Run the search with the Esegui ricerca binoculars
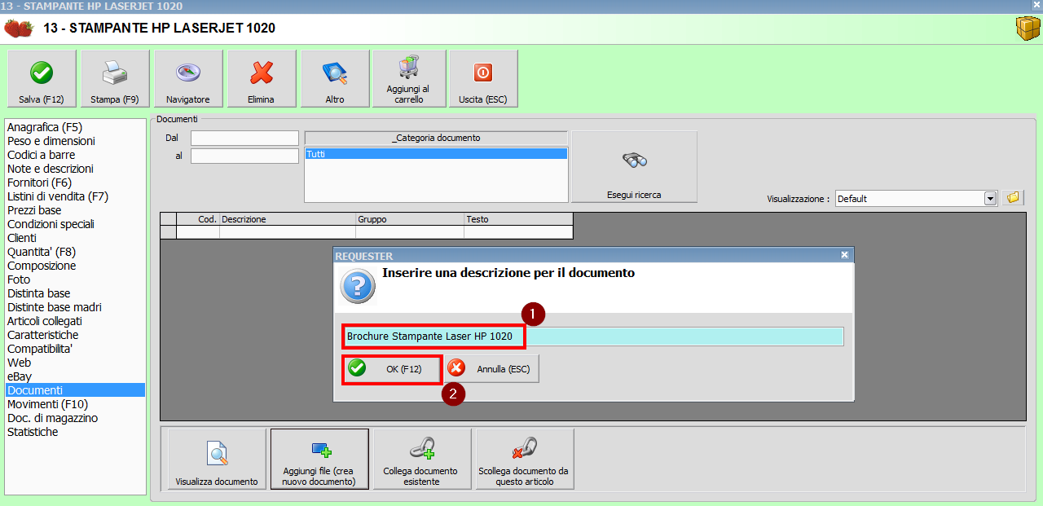The image size is (1043, 506). 634,166
